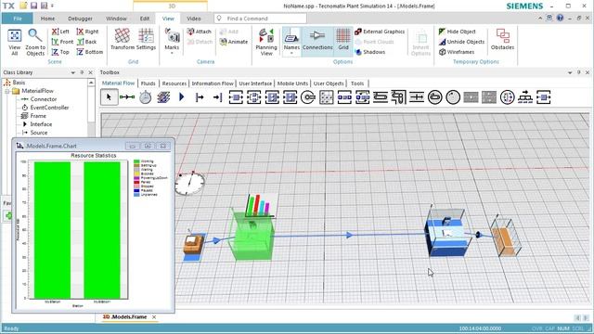
Task: Set the Left scene view
Action: [60, 32]
